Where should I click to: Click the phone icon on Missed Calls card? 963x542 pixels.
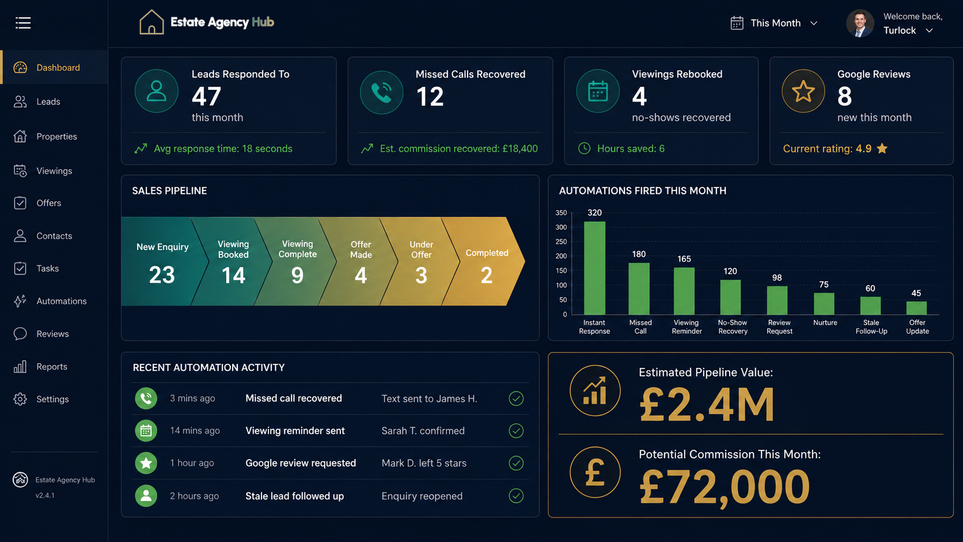pyautogui.click(x=381, y=92)
